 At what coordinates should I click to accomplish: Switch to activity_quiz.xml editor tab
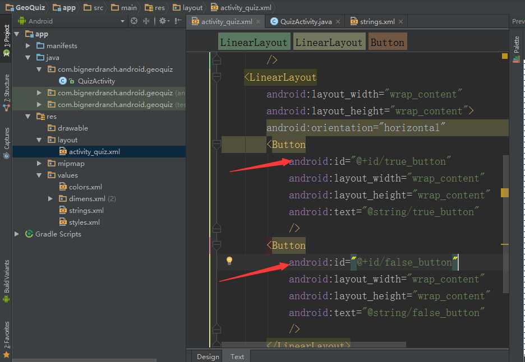pyautogui.click(x=226, y=22)
